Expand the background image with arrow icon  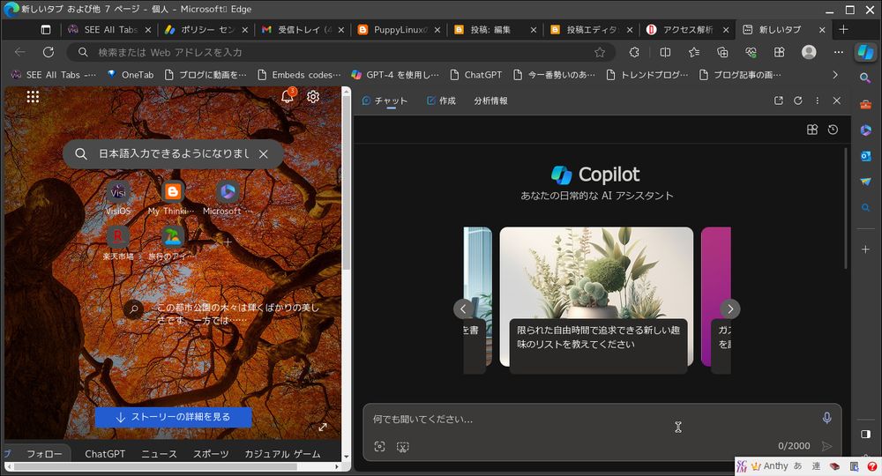323,428
